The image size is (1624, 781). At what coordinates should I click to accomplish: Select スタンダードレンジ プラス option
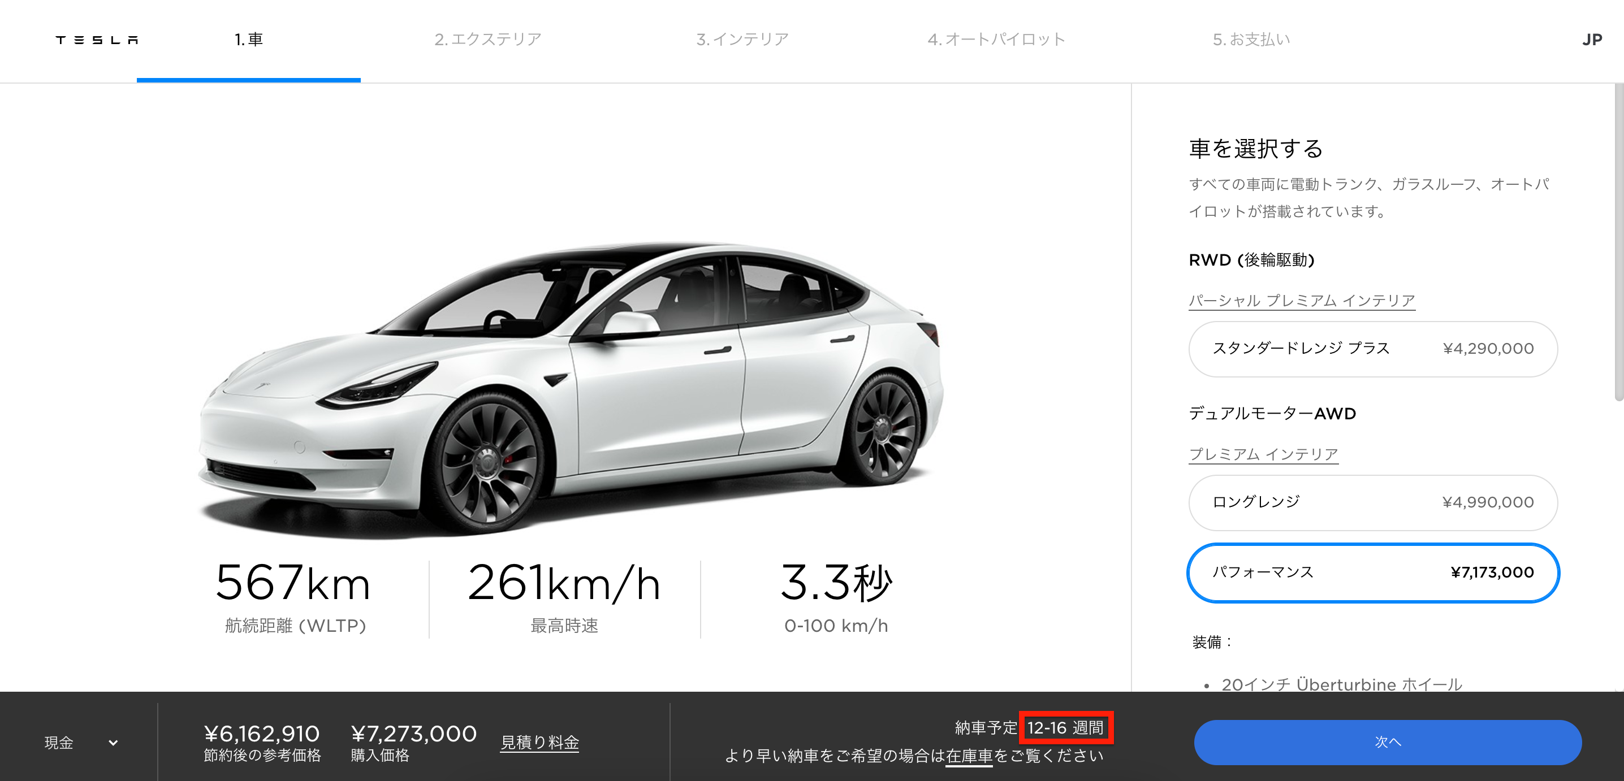pyautogui.click(x=1372, y=349)
